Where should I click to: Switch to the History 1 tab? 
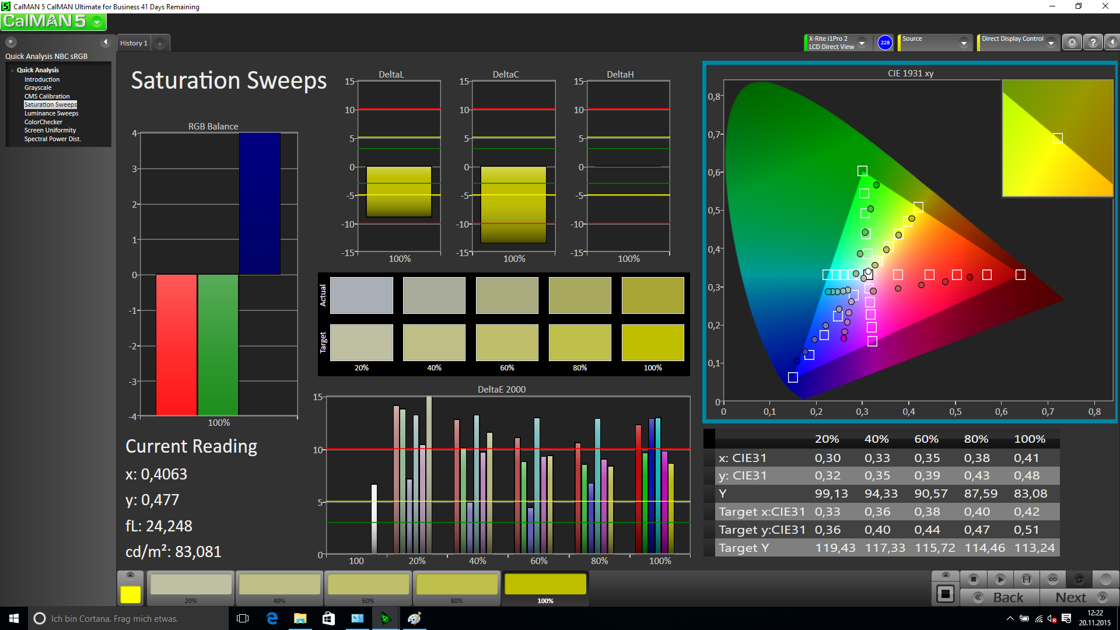[134, 43]
